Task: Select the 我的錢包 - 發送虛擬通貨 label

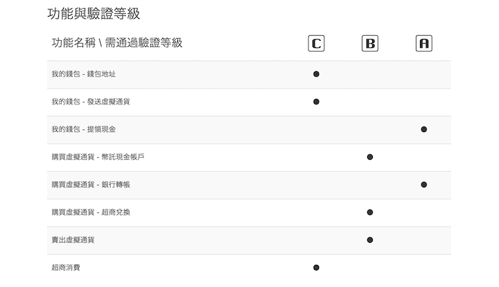Action: (x=91, y=102)
